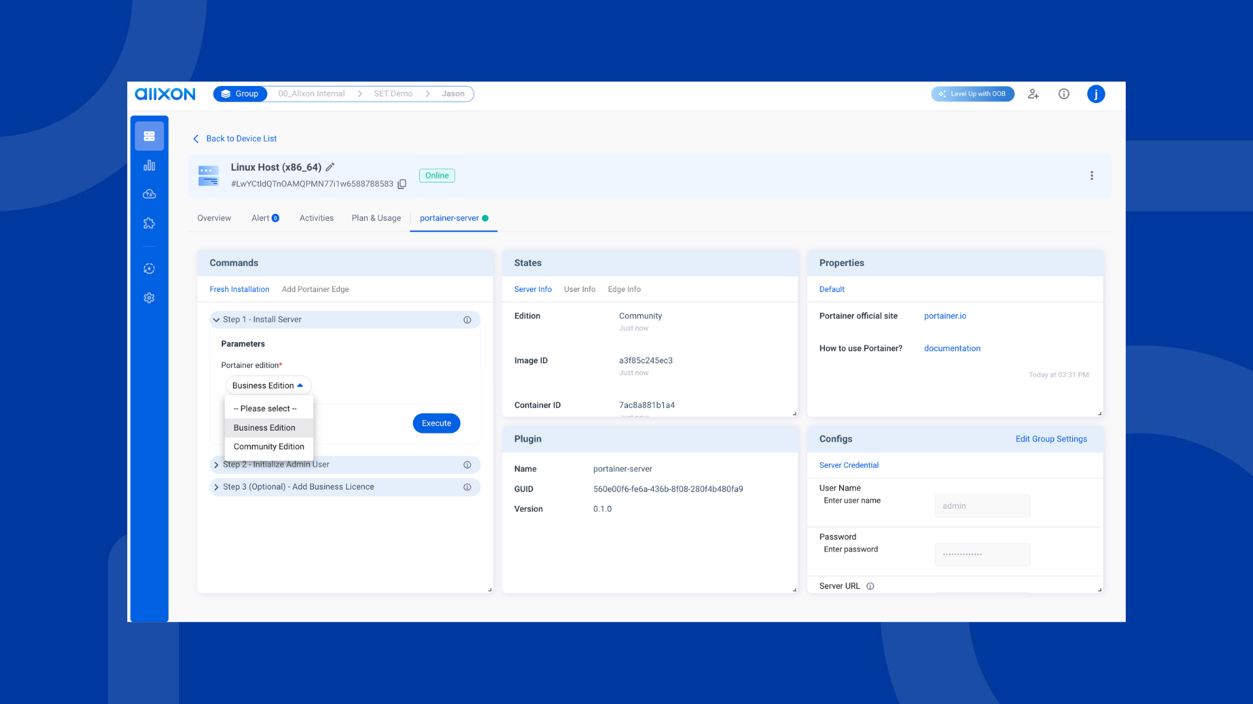Select Community Edition from the edition dropdown
The image size is (1253, 704).
pos(269,447)
